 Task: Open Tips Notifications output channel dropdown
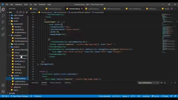click(148, 83)
